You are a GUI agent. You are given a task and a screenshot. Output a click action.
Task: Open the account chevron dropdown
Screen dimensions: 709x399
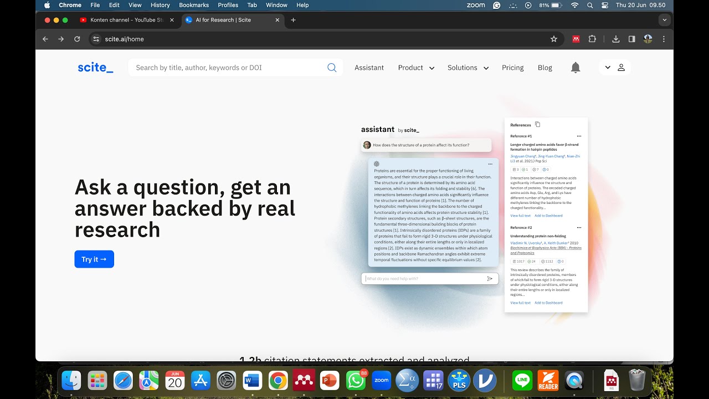tap(608, 68)
